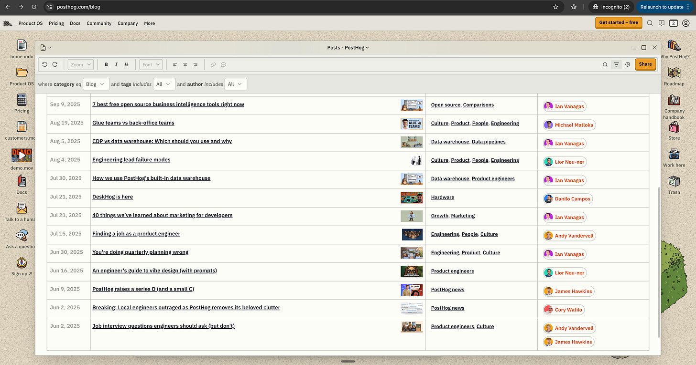The width and height of the screenshot is (696, 365).
Task: Toggle the filter bar icon
Action: point(617,64)
